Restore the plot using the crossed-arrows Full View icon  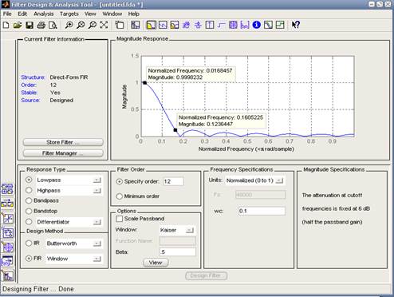104,25
